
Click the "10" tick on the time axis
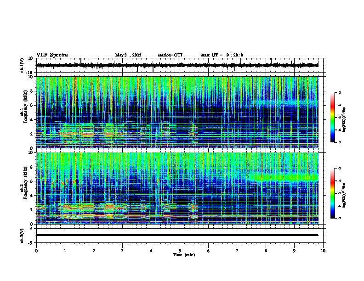(323, 251)
